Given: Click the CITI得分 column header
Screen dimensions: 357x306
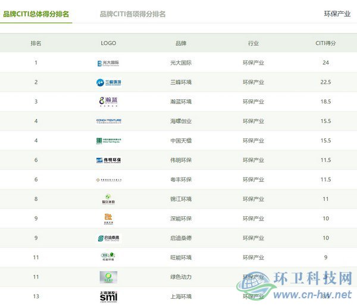Looking at the screenshot, I should pyautogui.click(x=325, y=43).
